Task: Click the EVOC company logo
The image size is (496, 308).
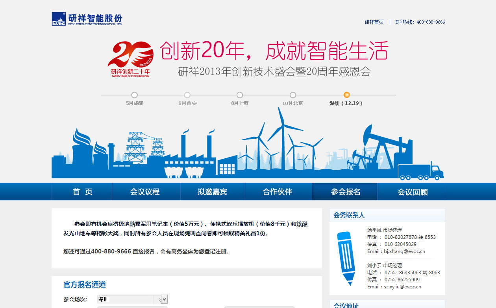Action: (x=87, y=19)
